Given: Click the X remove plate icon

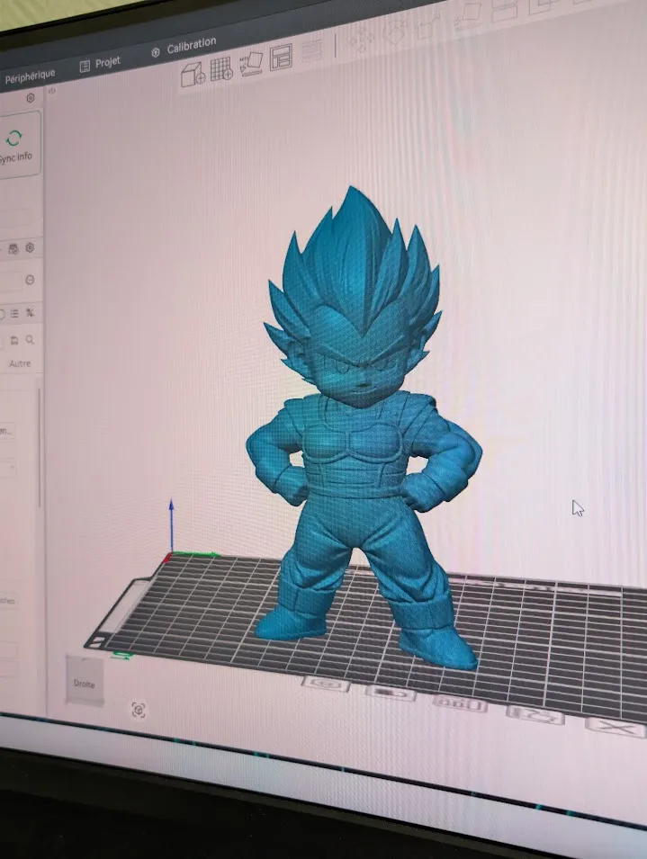Looking at the screenshot, I should [x=617, y=727].
